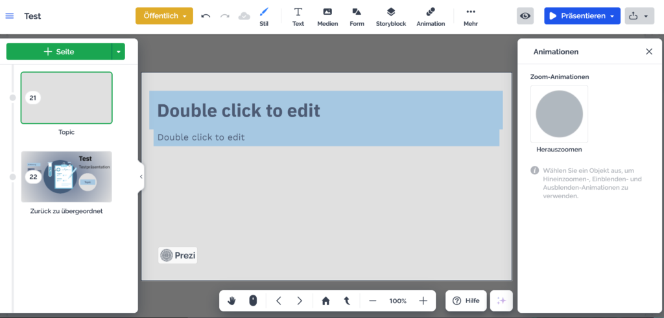
Task: Toggle the eye preview button
Action: [525, 16]
